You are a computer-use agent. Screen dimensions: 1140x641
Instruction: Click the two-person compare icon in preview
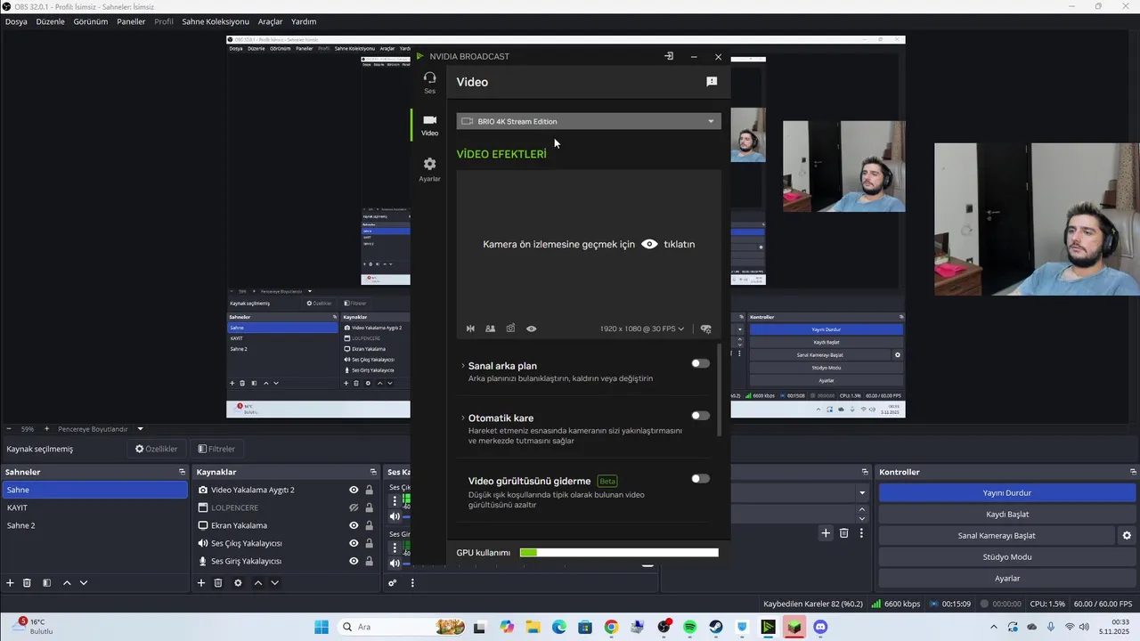tap(490, 329)
